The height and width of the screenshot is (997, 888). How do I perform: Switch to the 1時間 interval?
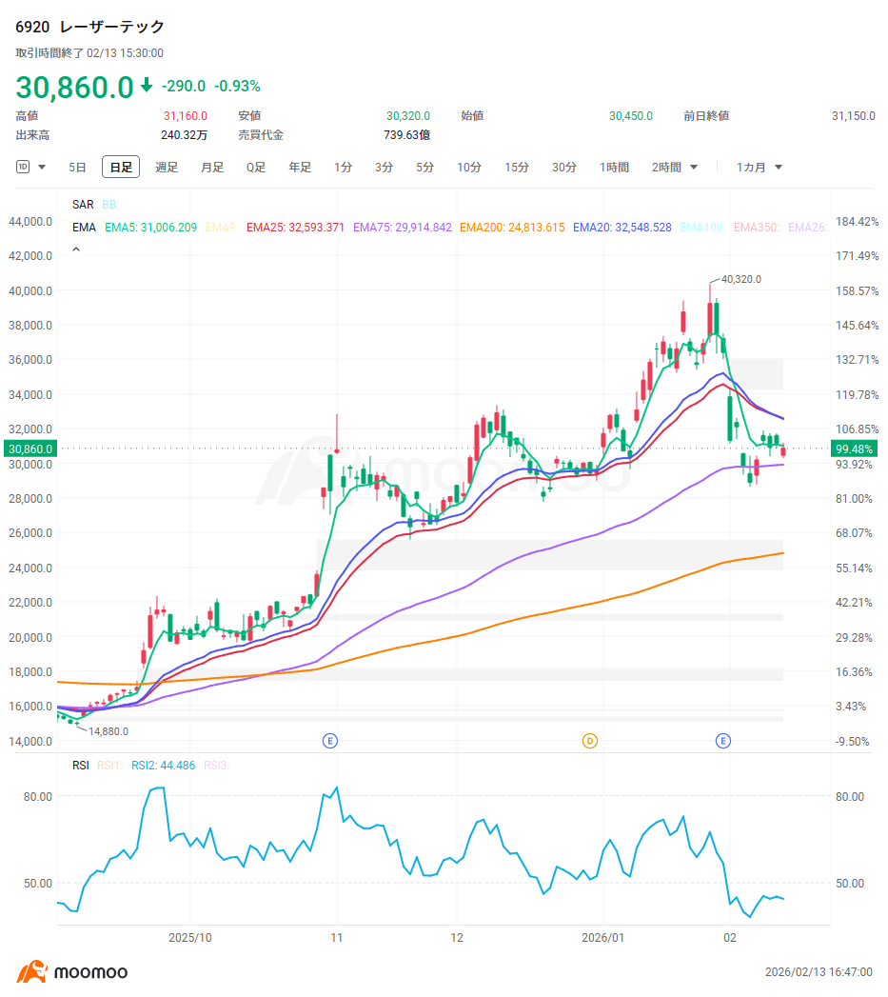614,168
